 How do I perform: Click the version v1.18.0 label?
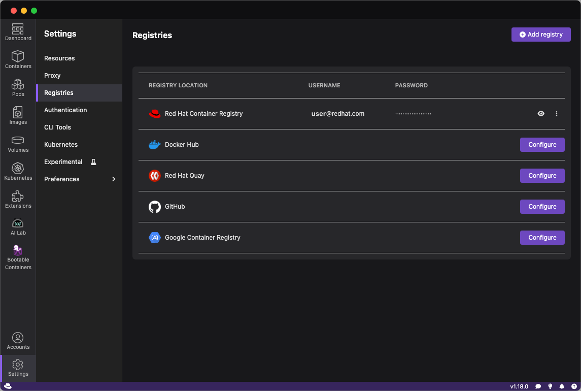(x=519, y=386)
